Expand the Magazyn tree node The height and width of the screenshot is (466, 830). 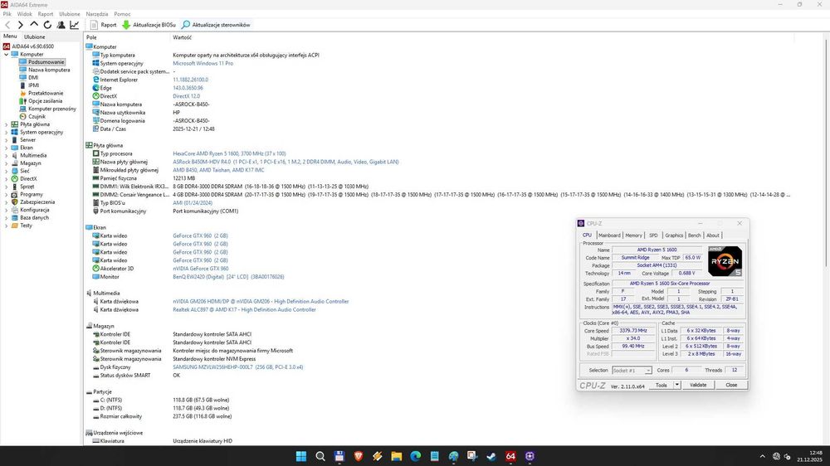click(7, 163)
